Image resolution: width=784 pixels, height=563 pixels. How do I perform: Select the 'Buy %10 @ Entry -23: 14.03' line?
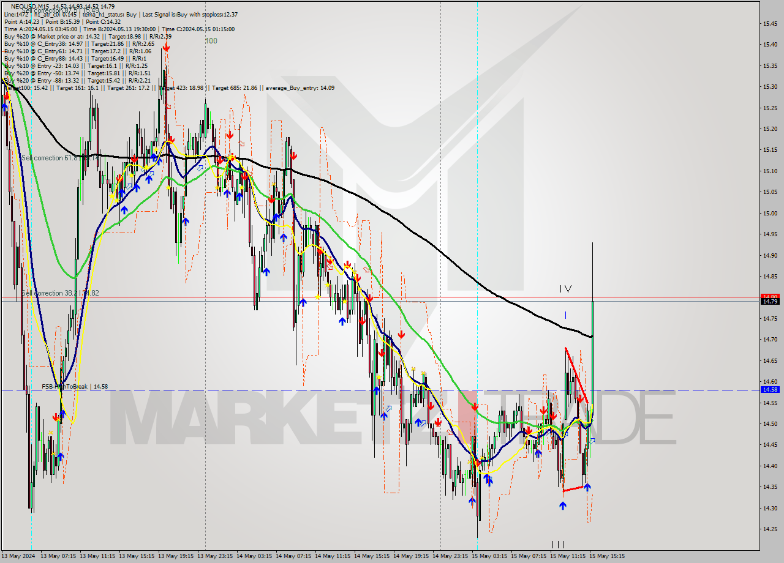[75, 65]
